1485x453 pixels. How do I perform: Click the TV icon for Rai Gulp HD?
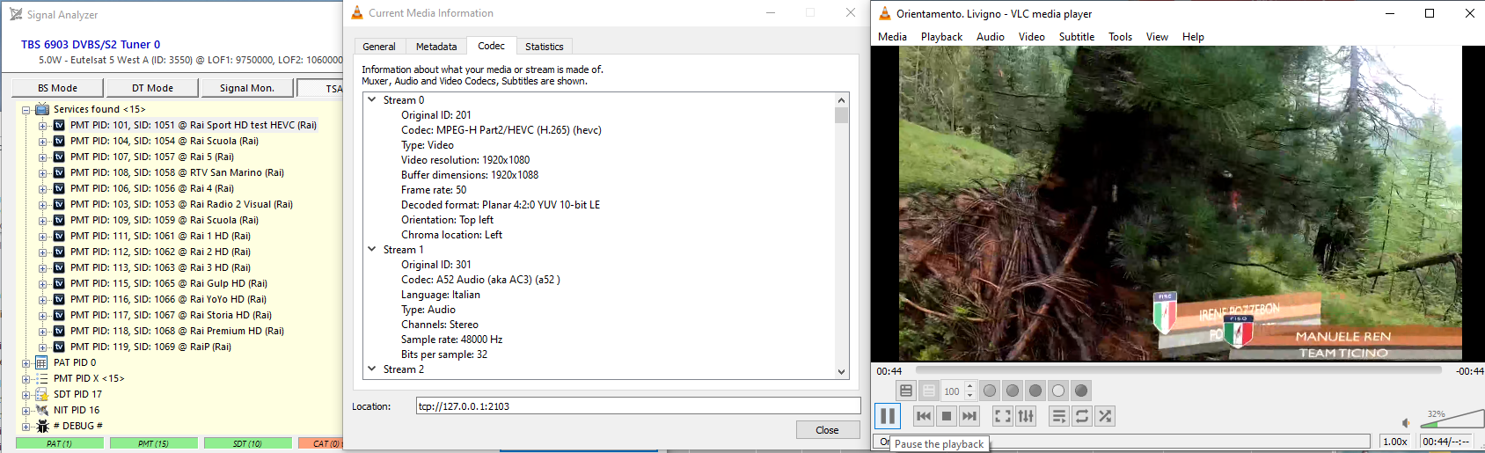click(x=59, y=283)
